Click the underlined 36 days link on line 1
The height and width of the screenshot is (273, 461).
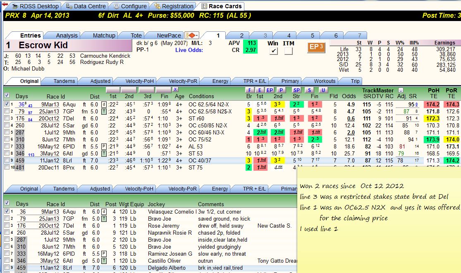pos(21,104)
